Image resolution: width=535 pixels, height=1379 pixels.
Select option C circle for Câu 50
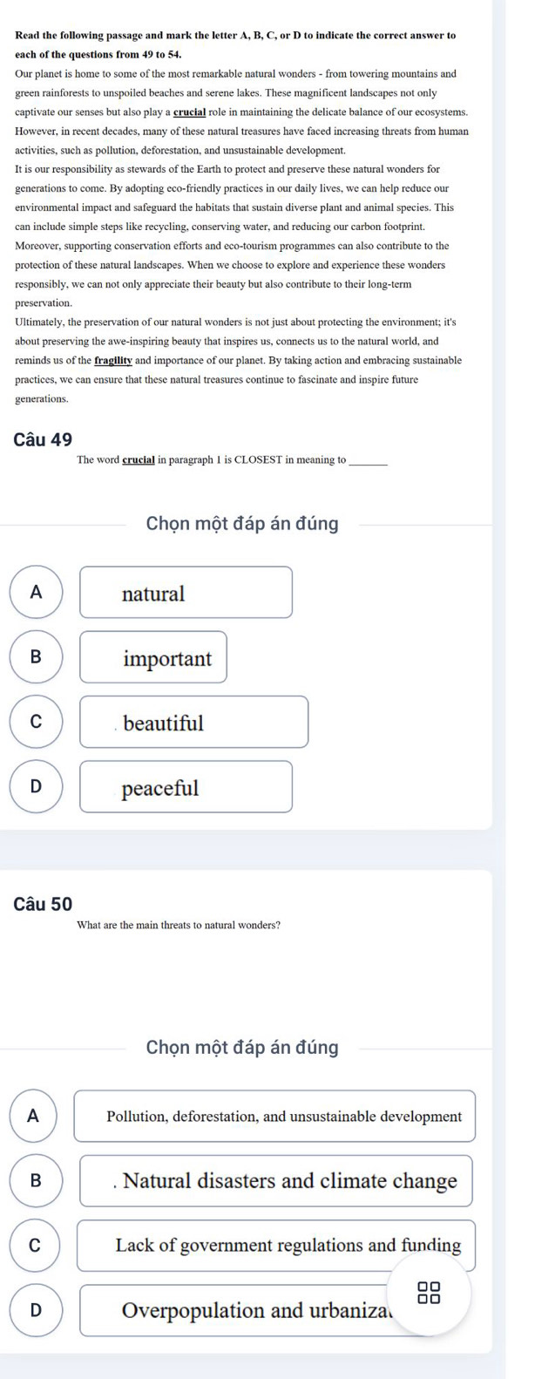point(36,1245)
